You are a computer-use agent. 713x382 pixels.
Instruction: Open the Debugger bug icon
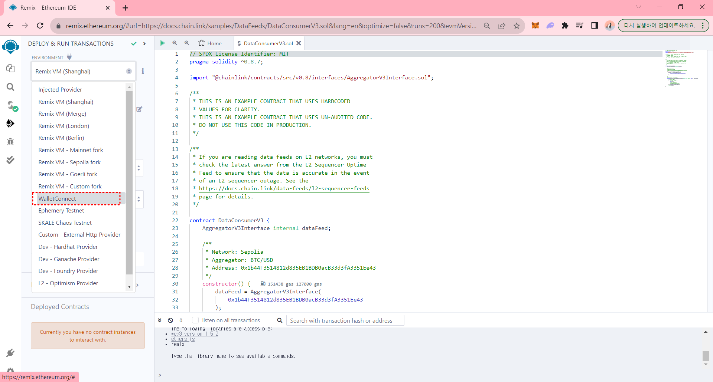[x=10, y=141]
